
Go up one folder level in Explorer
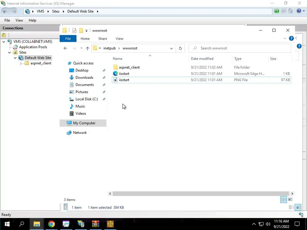tap(87, 48)
